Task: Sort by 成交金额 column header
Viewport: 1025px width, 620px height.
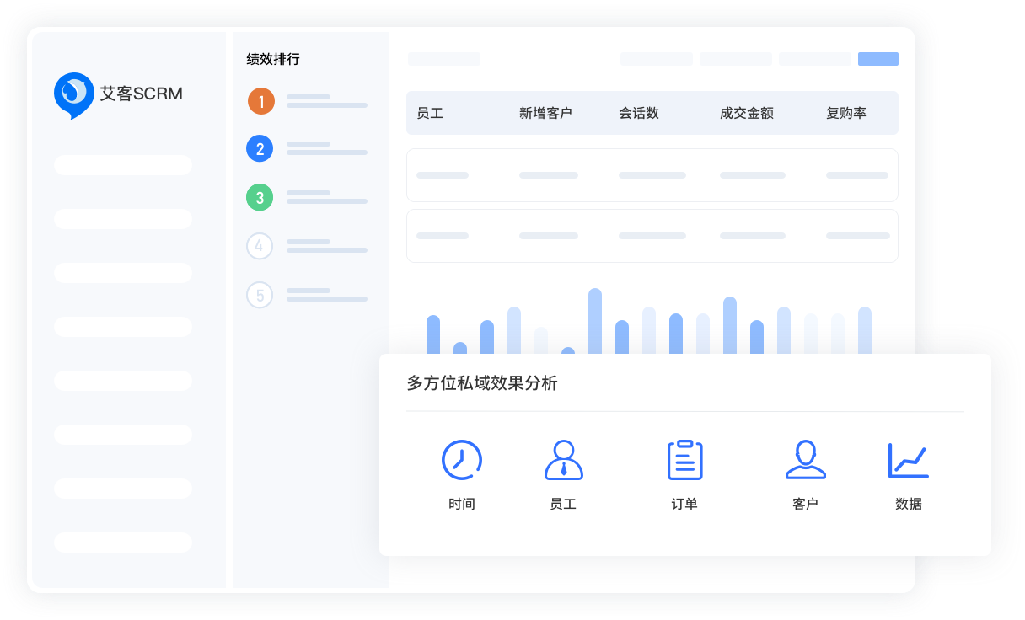Action: pyautogui.click(x=746, y=113)
